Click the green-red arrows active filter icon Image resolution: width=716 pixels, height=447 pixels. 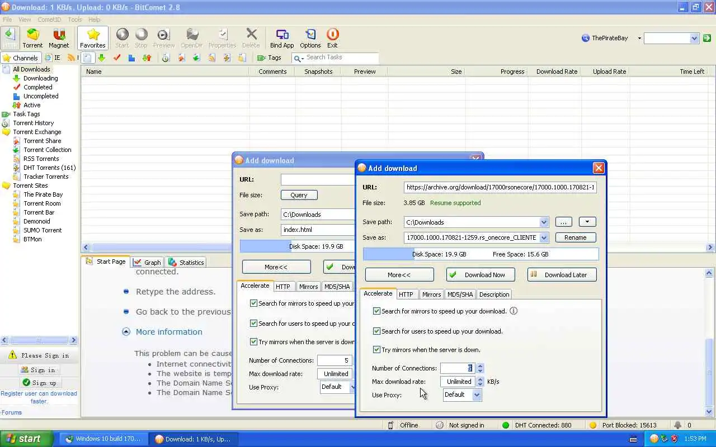click(x=147, y=58)
